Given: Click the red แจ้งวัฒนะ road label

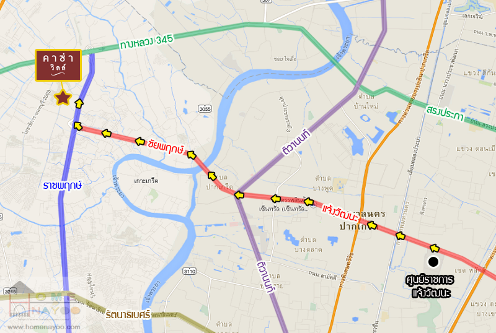Looking at the screenshot, I should click(x=340, y=214).
